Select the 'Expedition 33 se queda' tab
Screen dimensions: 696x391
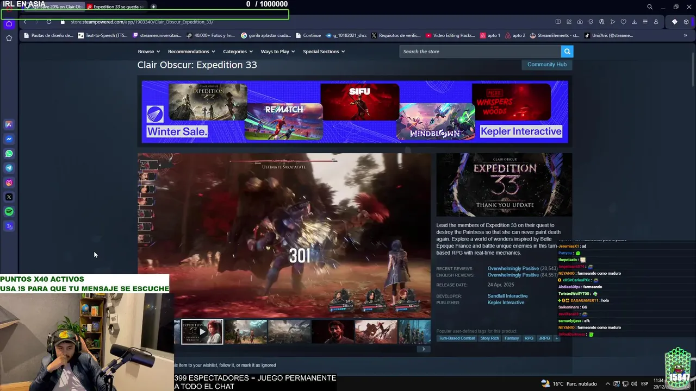coord(115,7)
